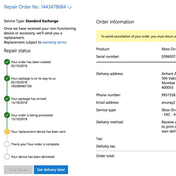
Task: Open the Repair Order No. 1443478684 heading
Action: pyautogui.click(x=35, y=7)
